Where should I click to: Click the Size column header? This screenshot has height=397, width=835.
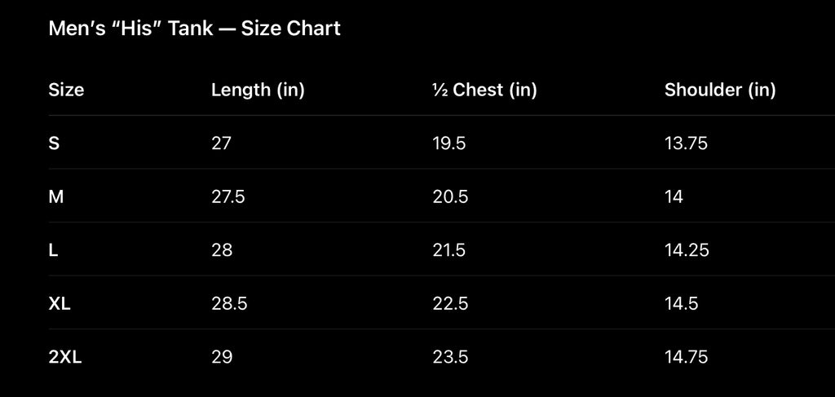(x=66, y=90)
